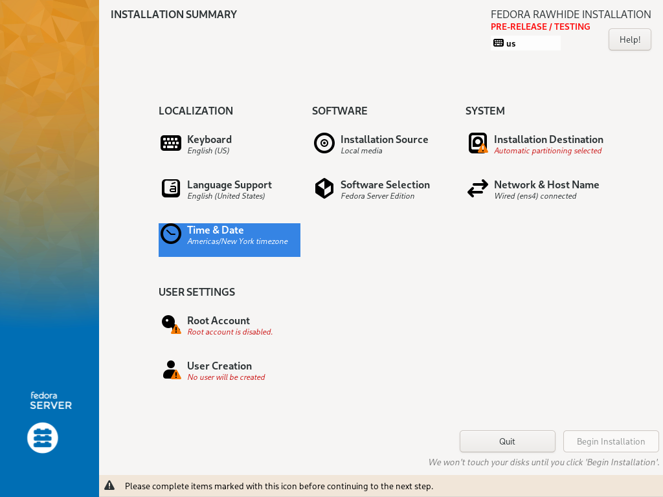
Task: Open Network & Host Name label
Action: pyautogui.click(x=546, y=184)
